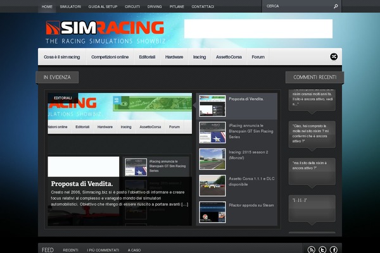Viewport: 380px width, 253px height.
Task: Open the GUIDA AL SETUP menu item
Action: click(x=103, y=6)
